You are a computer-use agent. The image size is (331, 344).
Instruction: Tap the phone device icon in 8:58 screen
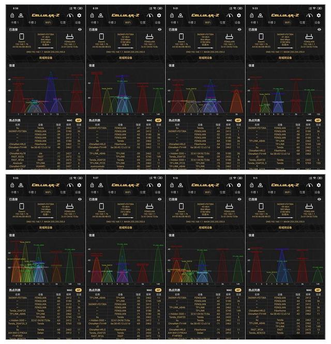click(22, 36)
